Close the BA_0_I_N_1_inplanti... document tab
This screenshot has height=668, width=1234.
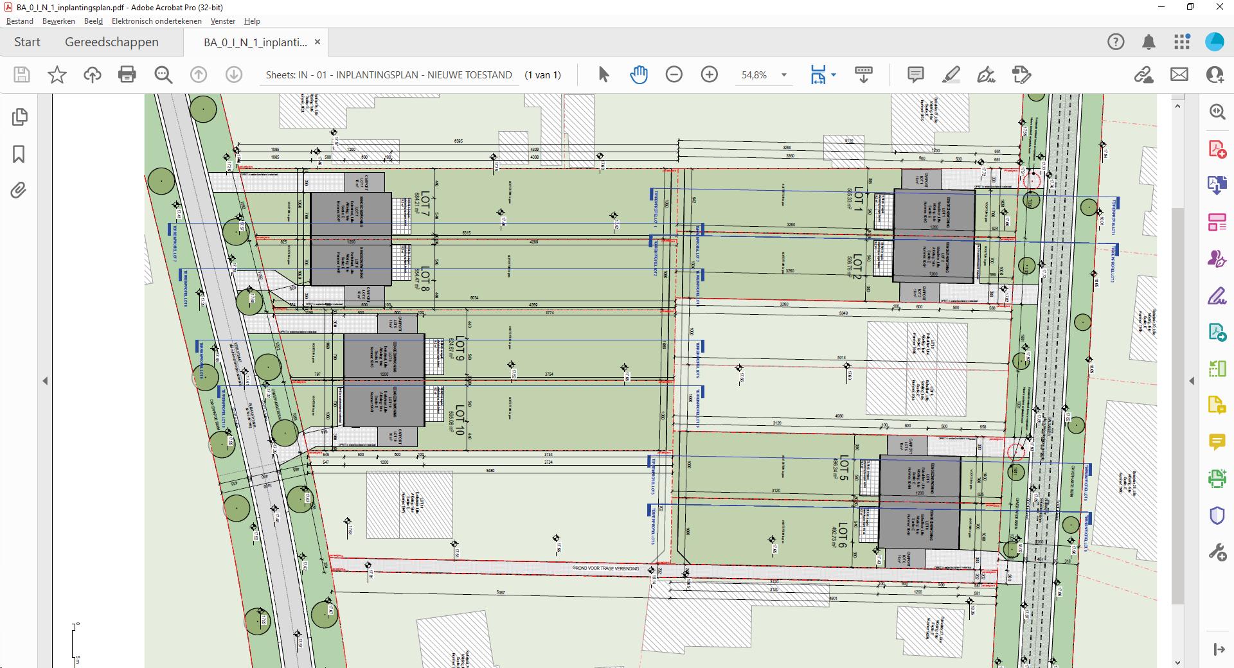point(317,42)
